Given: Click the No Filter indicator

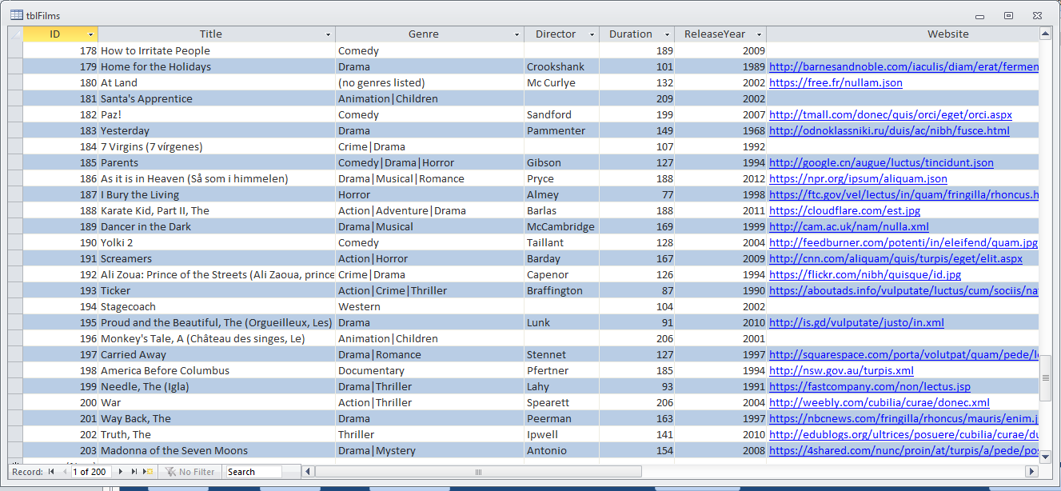Looking at the screenshot, I should coord(190,472).
